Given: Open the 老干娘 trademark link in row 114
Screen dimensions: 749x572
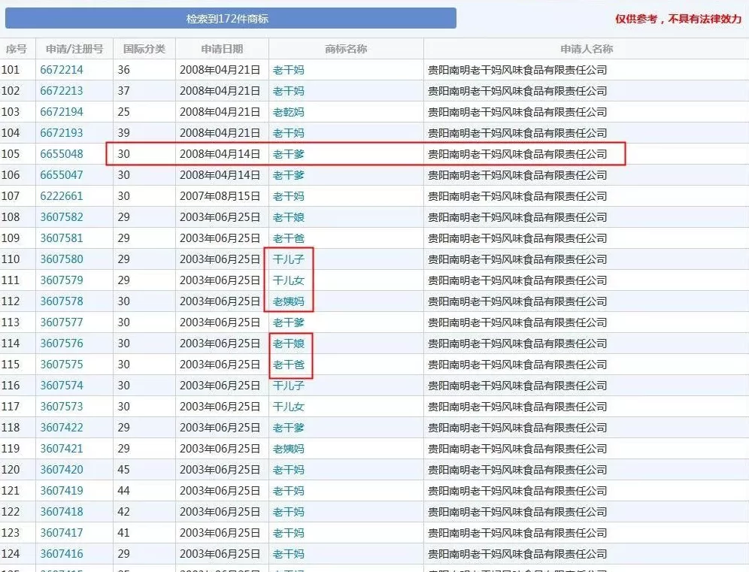Looking at the screenshot, I should (289, 343).
